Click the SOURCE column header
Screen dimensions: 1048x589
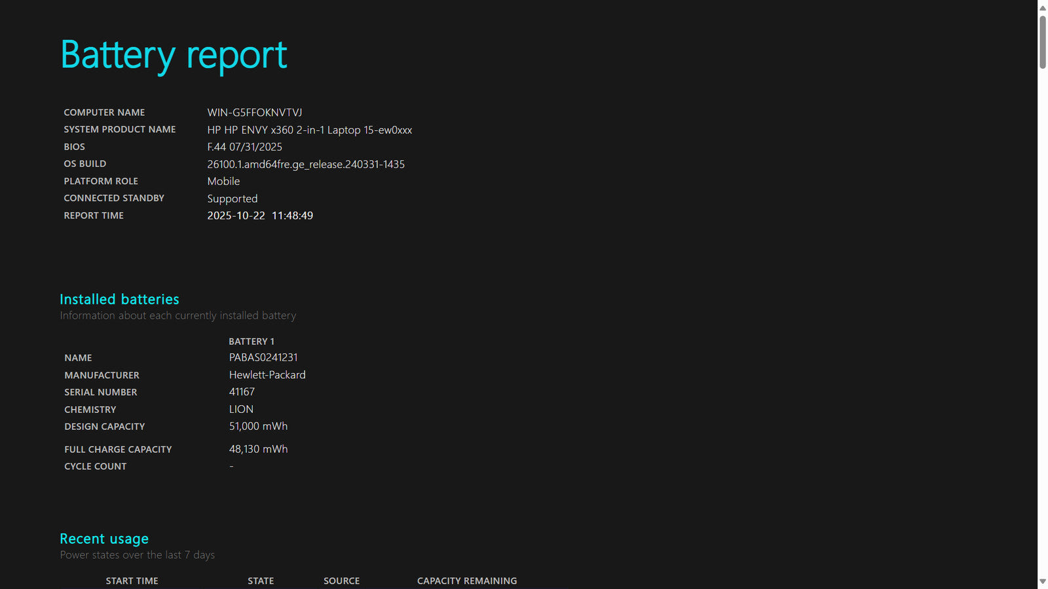click(342, 581)
